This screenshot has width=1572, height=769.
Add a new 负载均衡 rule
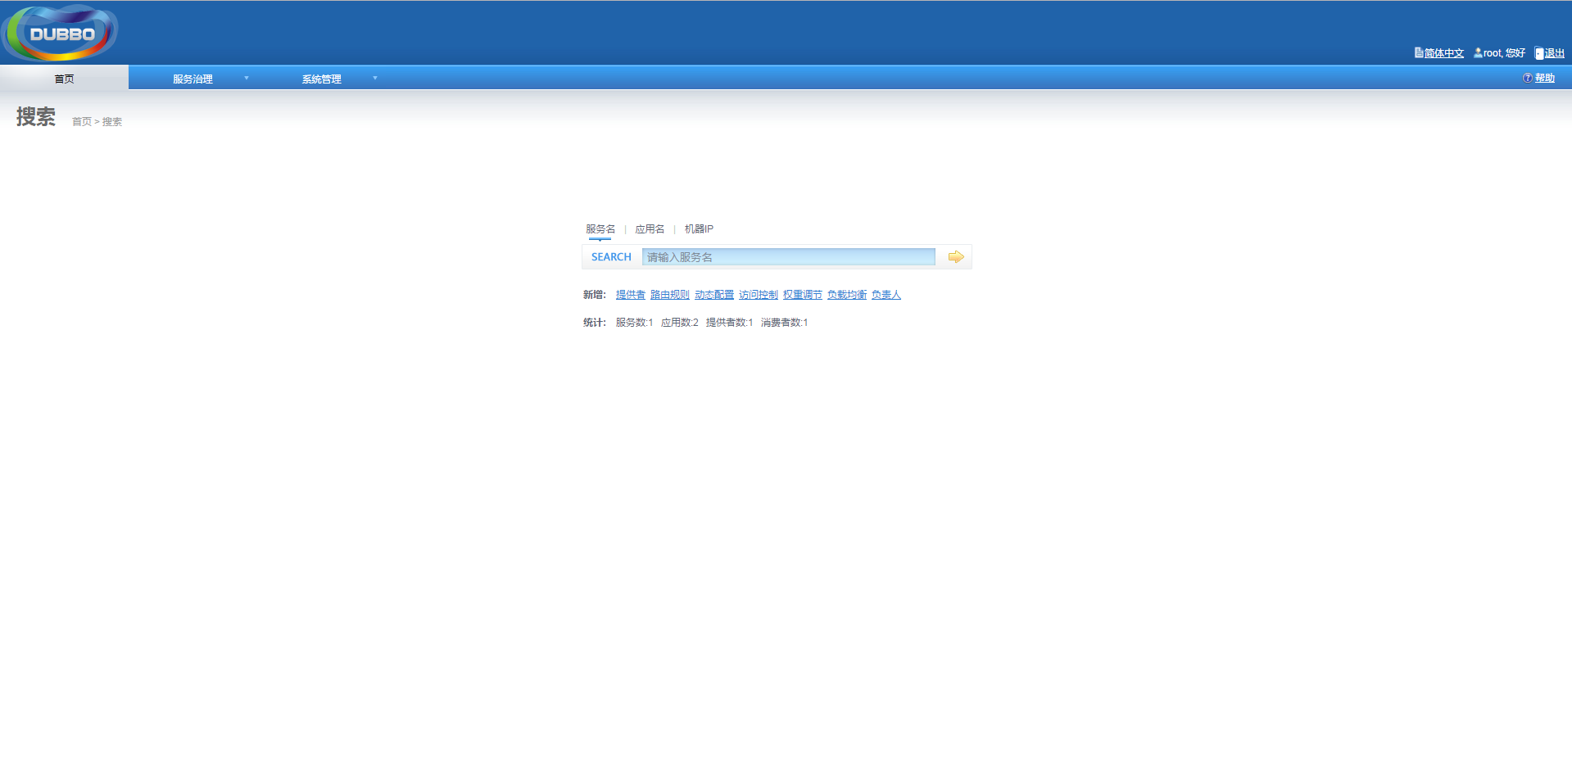(847, 295)
